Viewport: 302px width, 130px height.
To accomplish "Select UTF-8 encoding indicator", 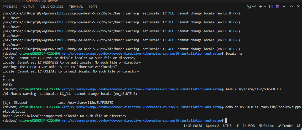I will [227, 126].
